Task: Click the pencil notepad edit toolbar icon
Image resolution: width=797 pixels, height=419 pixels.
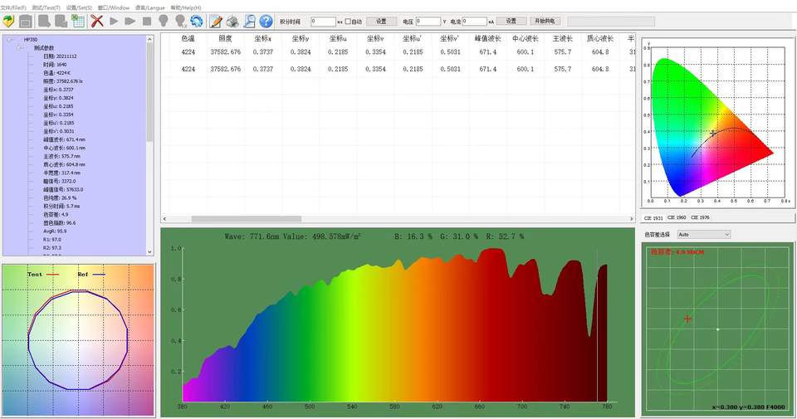Action: point(216,22)
